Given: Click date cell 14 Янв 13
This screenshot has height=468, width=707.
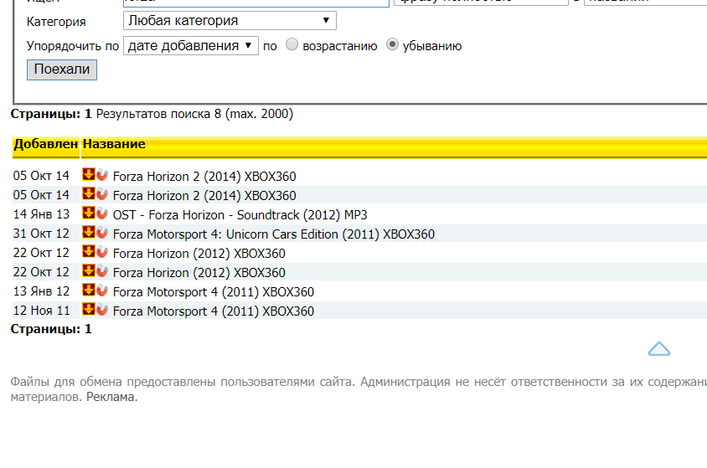Looking at the screenshot, I should tap(41, 214).
